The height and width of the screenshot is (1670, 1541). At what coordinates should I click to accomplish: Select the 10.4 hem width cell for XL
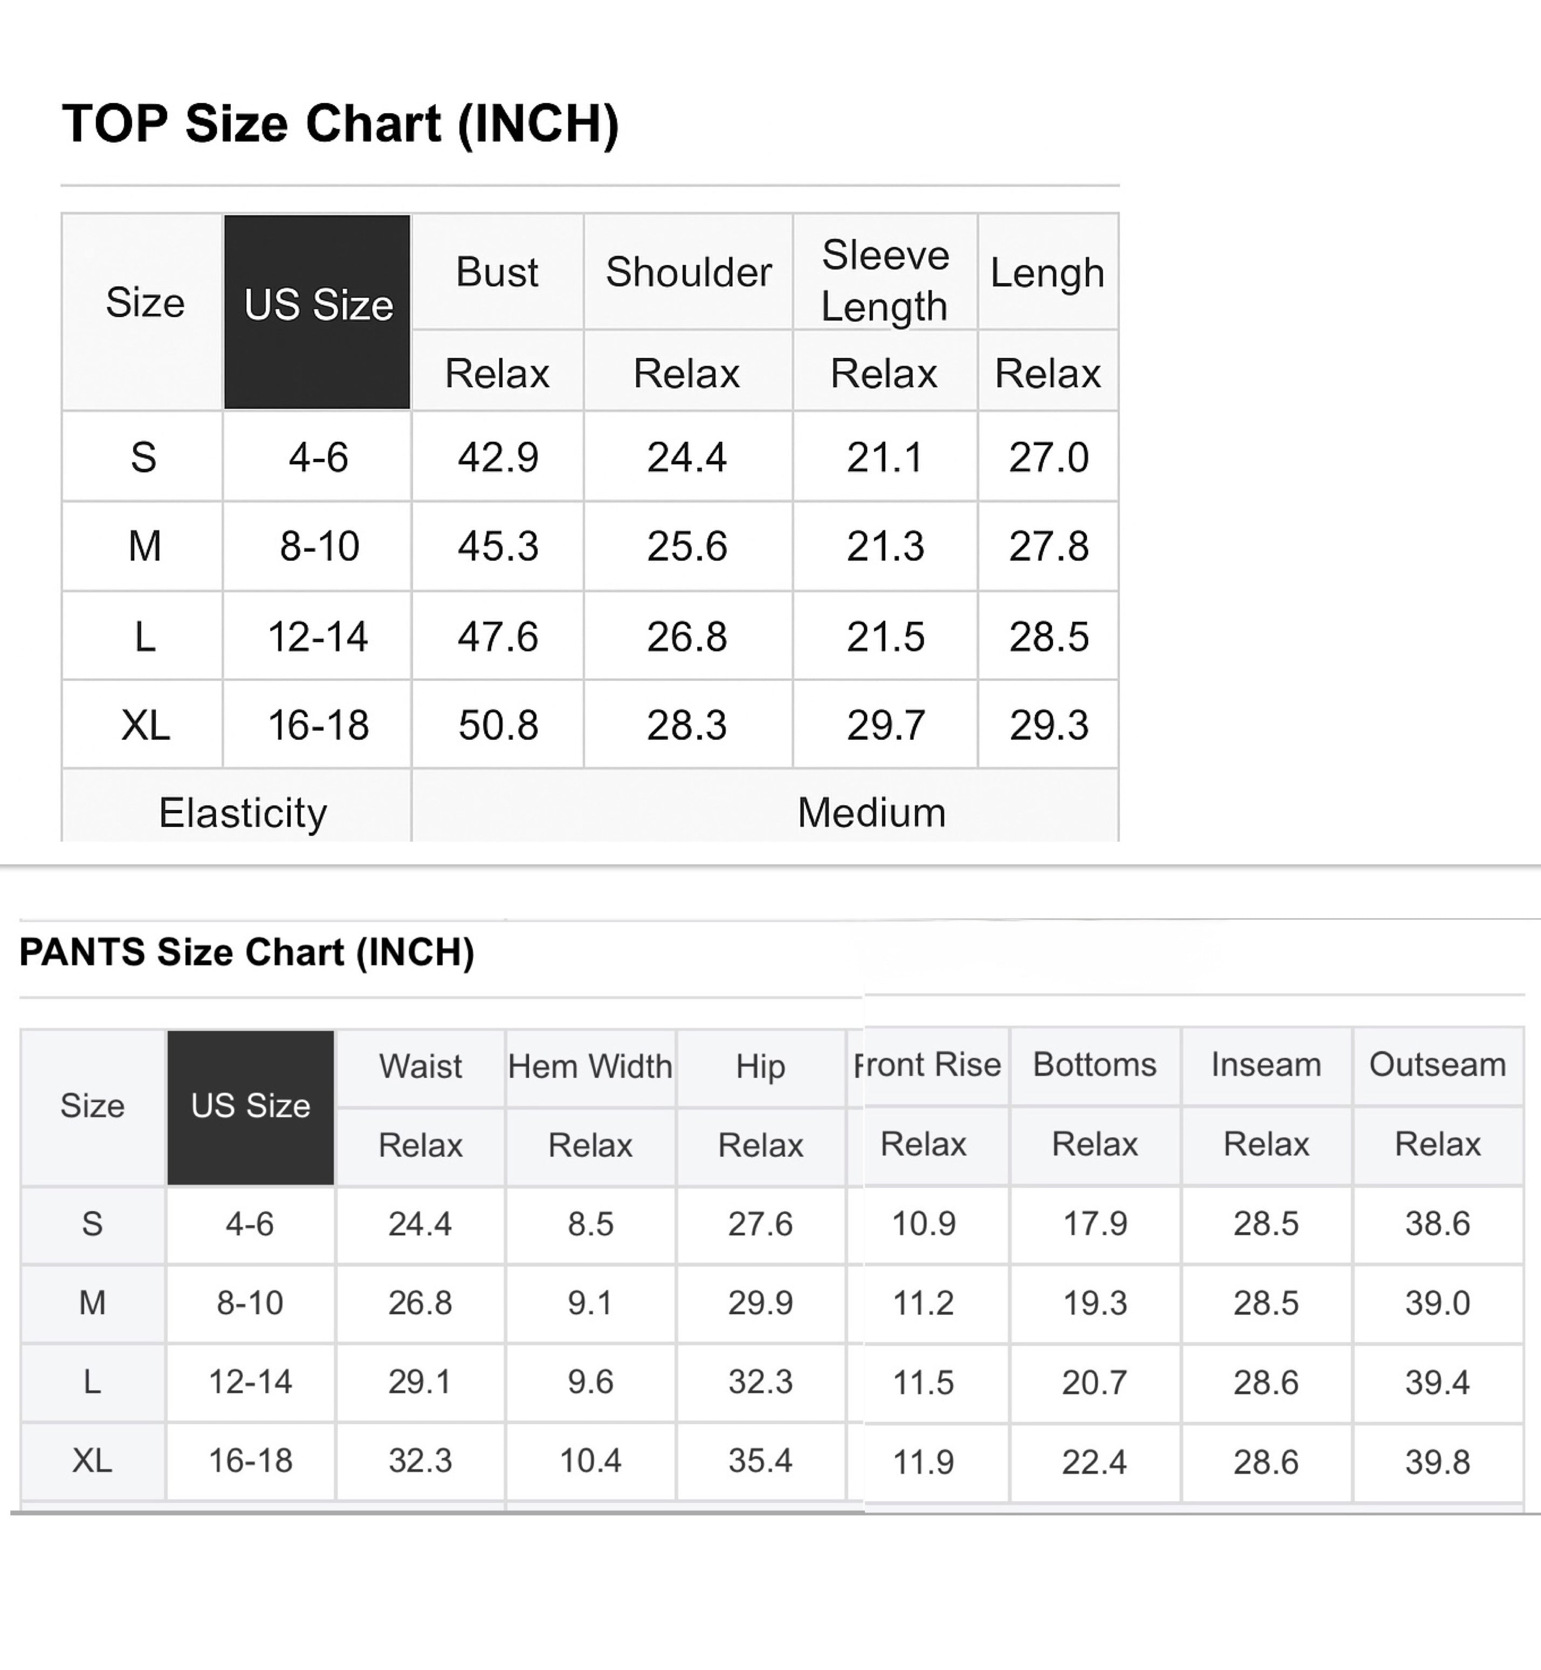pyautogui.click(x=590, y=1461)
